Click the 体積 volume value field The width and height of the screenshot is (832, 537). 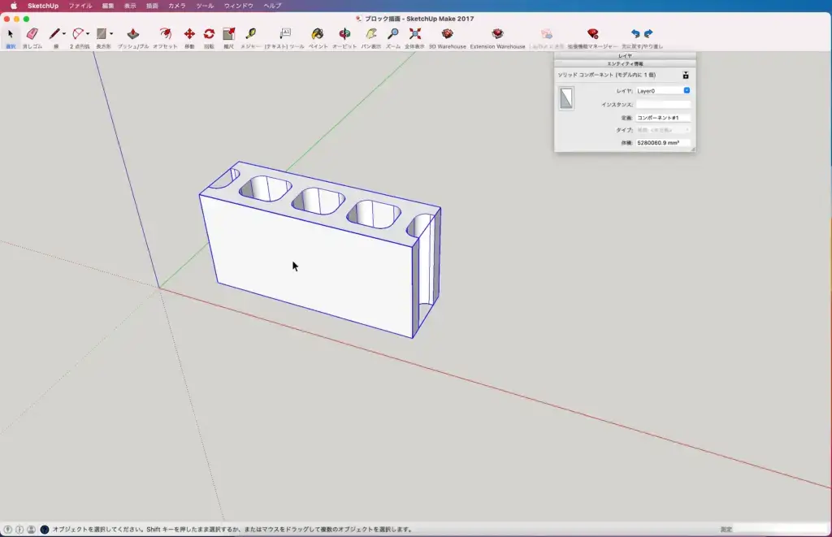coord(663,143)
